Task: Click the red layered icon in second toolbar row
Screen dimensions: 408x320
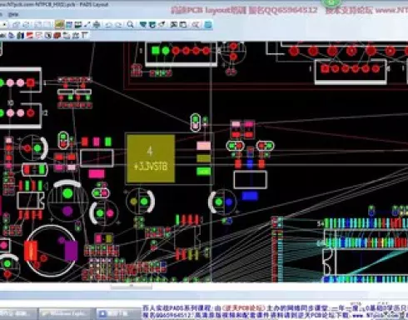Action: 57,36
